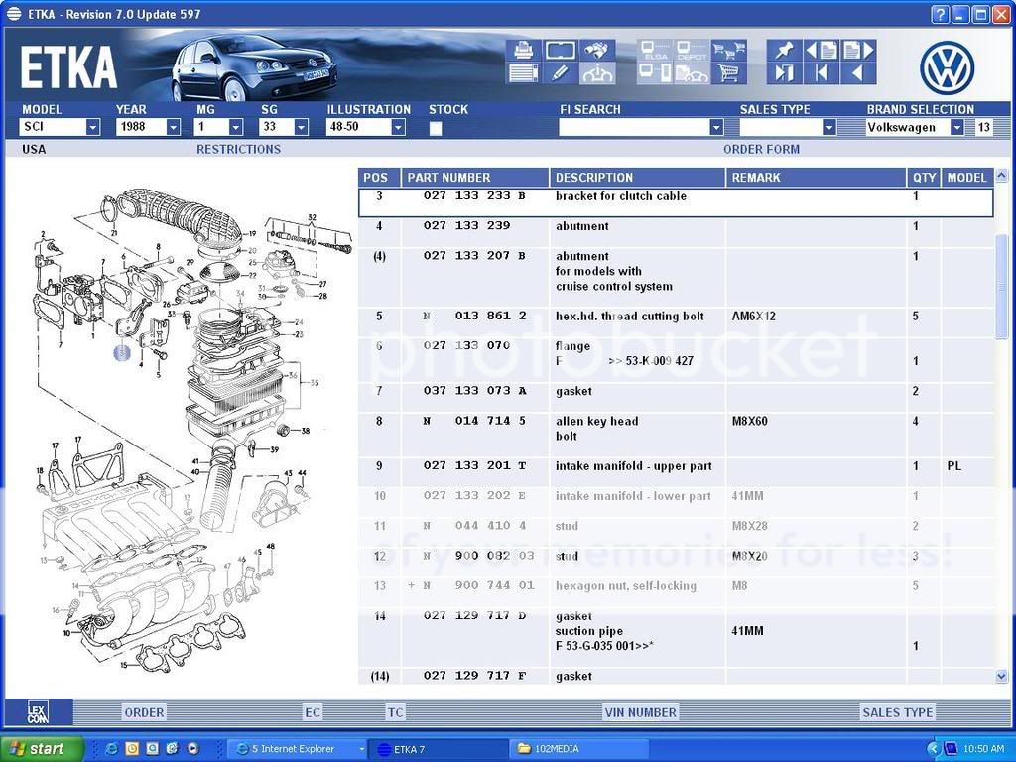Viewport: 1016px width, 762px height.
Task: Click the Print icon in the toolbar
Action: [522, 50]
